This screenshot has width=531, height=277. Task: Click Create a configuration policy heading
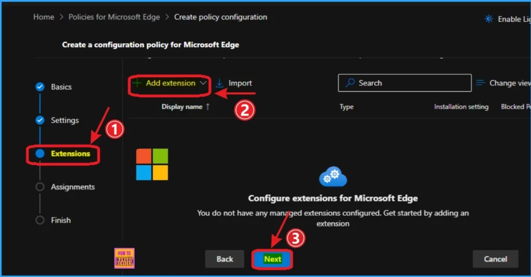(x=150, y=45)
